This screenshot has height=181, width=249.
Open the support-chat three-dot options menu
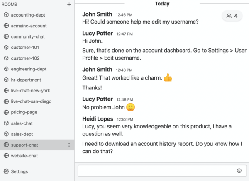pos(69,145)
